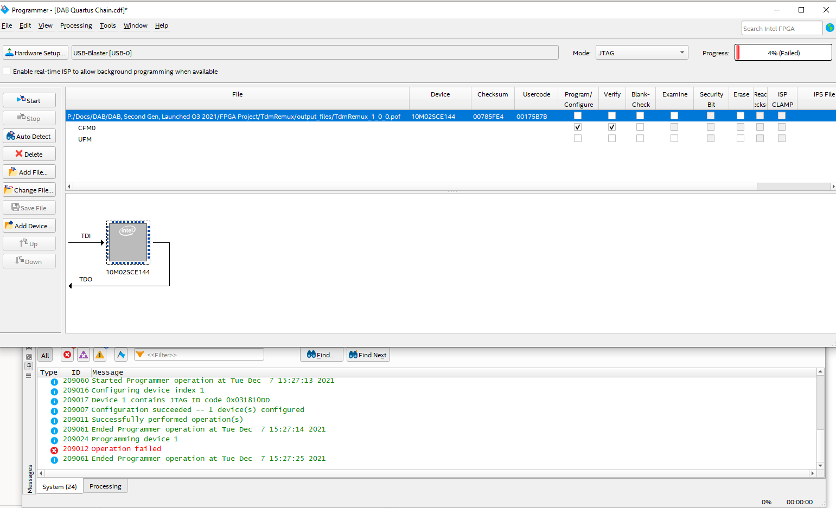Toggle Verify checkbox for the .pof row
Screen dimensions: 836x508
(612, 115)
